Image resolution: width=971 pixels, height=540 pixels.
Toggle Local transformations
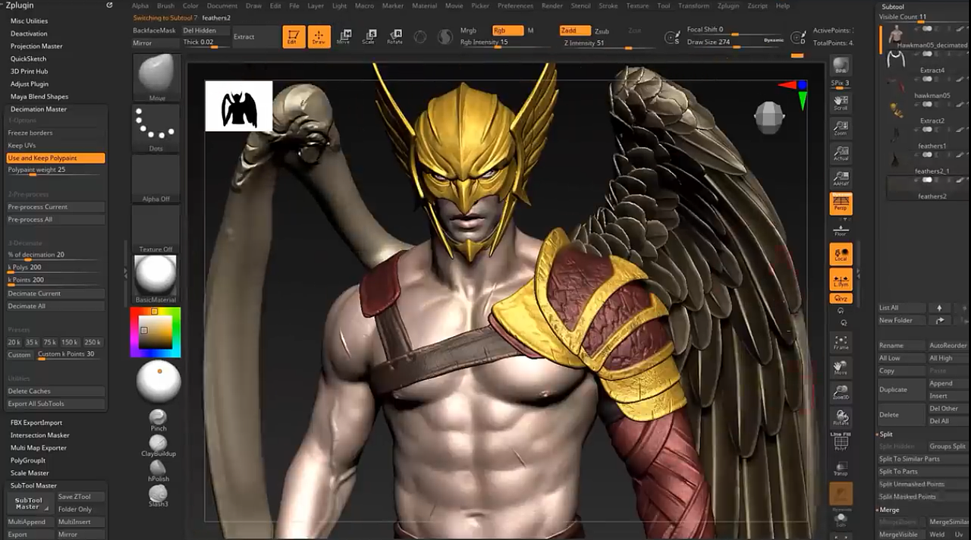pos(841,255)
